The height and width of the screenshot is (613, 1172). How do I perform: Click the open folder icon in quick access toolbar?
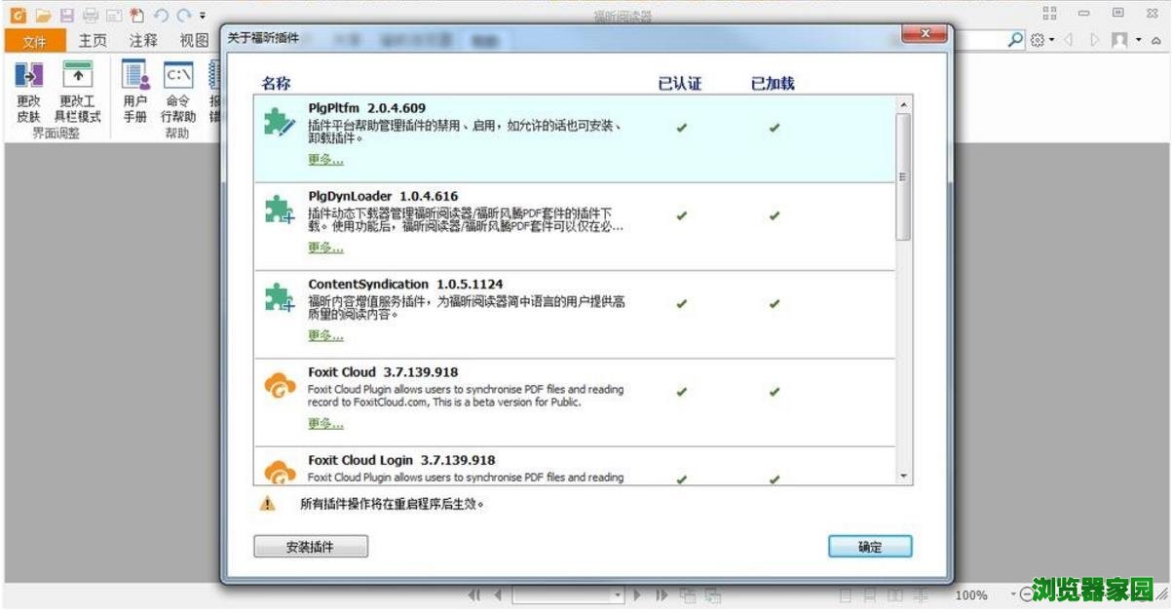43,15
